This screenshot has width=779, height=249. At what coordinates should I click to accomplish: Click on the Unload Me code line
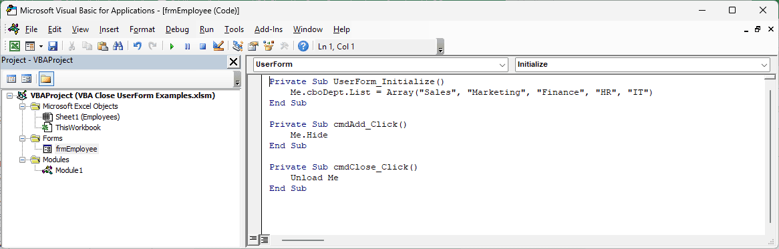(315, 178)
